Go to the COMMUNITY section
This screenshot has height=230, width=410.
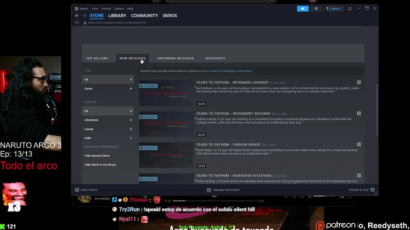(x=144, y=15)
